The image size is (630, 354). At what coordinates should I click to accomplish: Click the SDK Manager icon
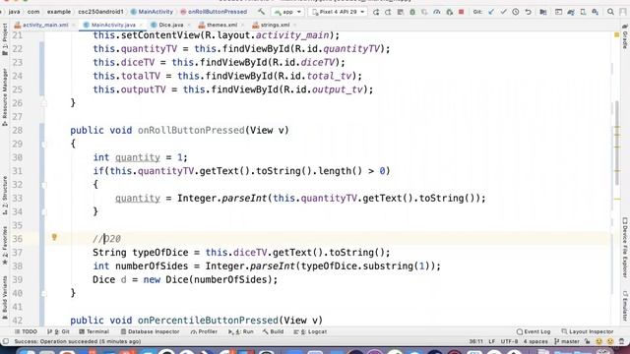point(595,12)
